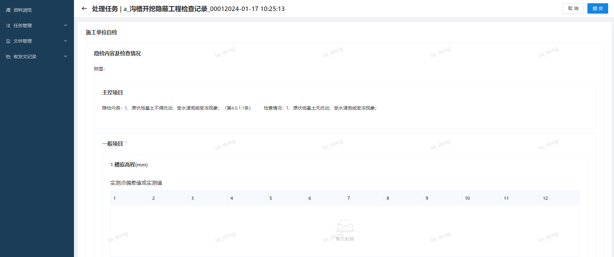This screenshot has width=614, height=257.
Task: Click the empty-data inbox icon
Action: tap(345, 226)
